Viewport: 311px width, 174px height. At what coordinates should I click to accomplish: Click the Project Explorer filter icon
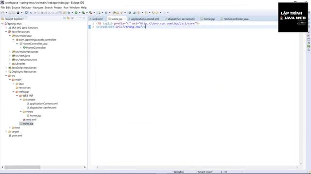pyautogui.click(x=72, y=18)
